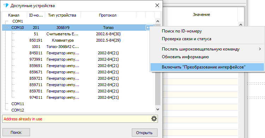The image size is (265, 138).
Task: Click the gear settings icon
Action: click(x=154, y=119)
